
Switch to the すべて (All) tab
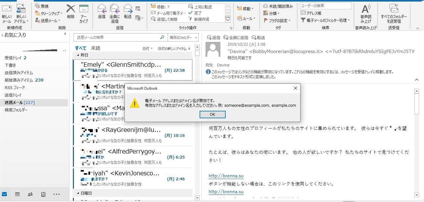coord(80,48)
